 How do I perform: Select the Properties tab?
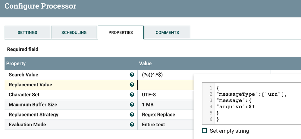pyautogui.click(x=121, y=32)
